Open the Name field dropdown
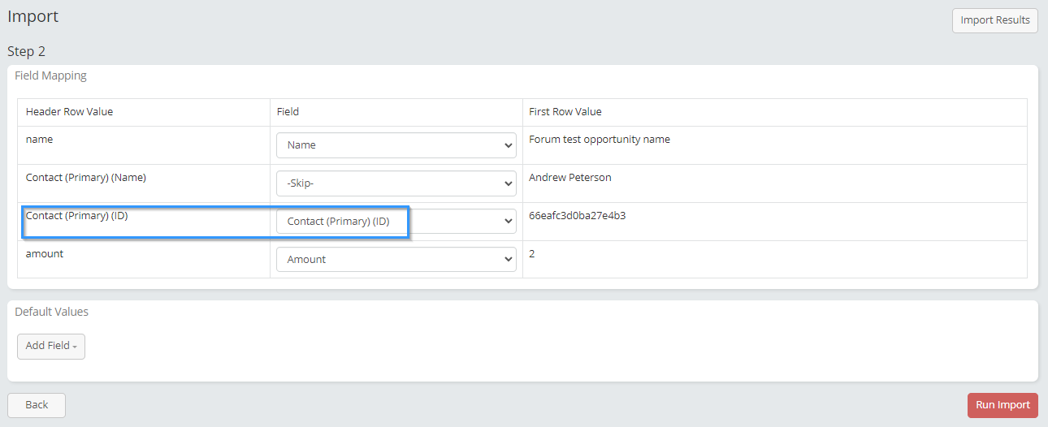The height and width of the screenshot is (427, 1048). tap(396, 145)
